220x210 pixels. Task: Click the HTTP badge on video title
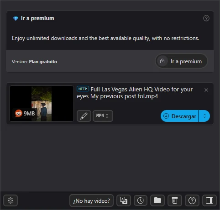coord(83,89)
